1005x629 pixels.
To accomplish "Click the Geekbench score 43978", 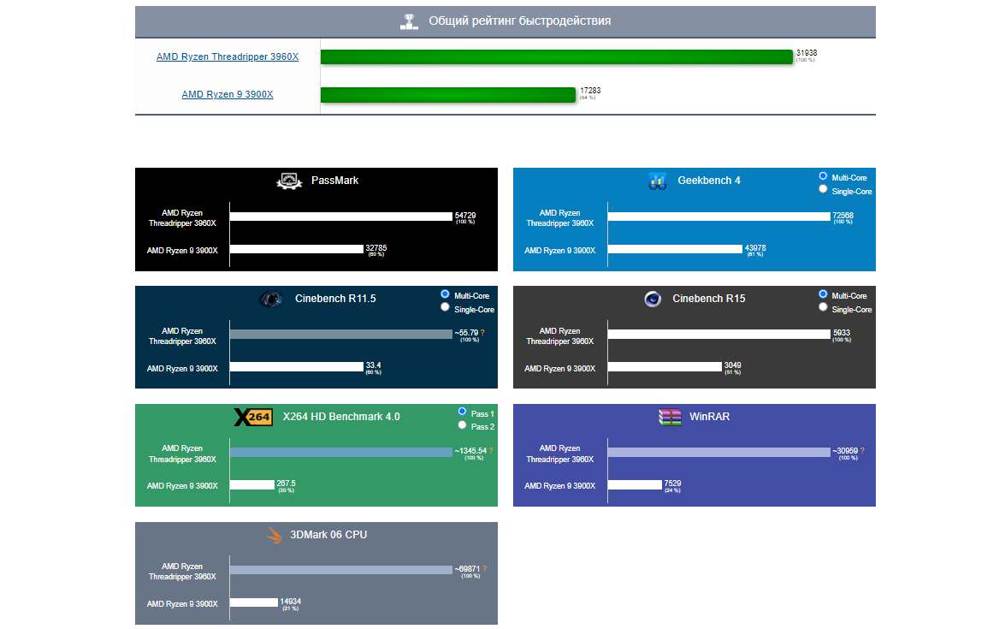I will pyautogui.click(x=755, y=248).
